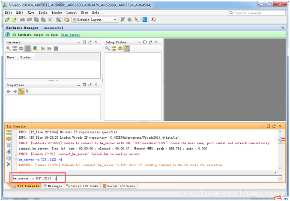Click the Copy icon in main toolbar
Image resolution: width=290 pixels, height=201 pixels.
coord(36,20)
